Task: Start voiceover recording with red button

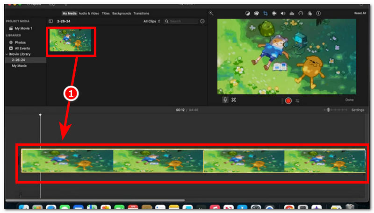Action: (x=288, y=101)
